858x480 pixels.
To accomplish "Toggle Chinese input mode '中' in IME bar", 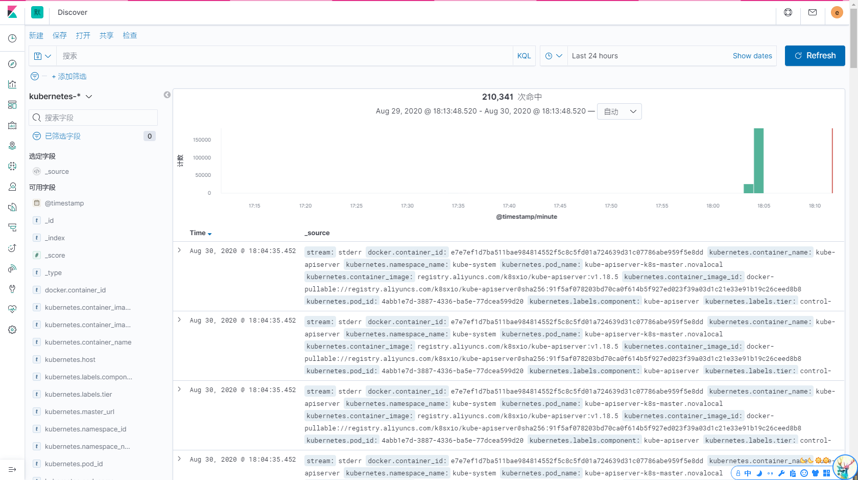I will coord(748,473).
